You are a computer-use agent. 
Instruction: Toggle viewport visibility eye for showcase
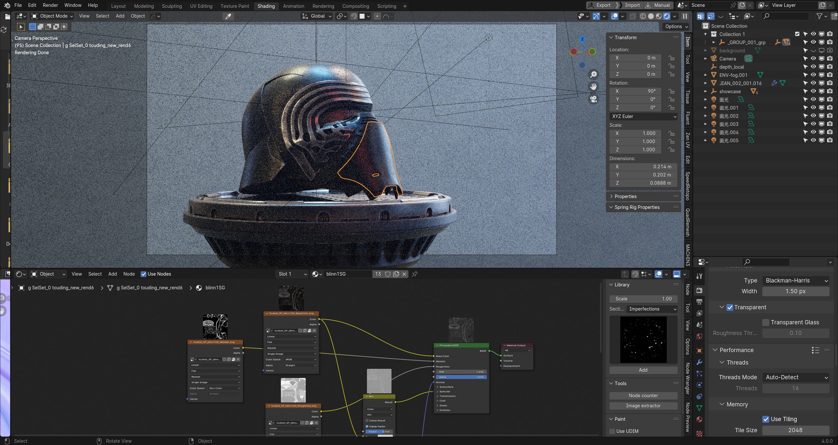(x=813, y=91)
